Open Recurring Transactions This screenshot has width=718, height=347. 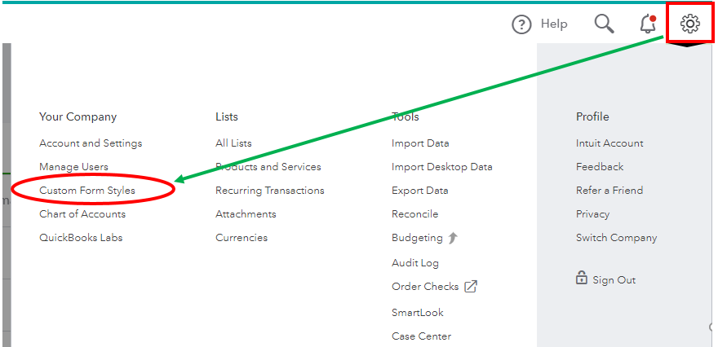(270, 190)
